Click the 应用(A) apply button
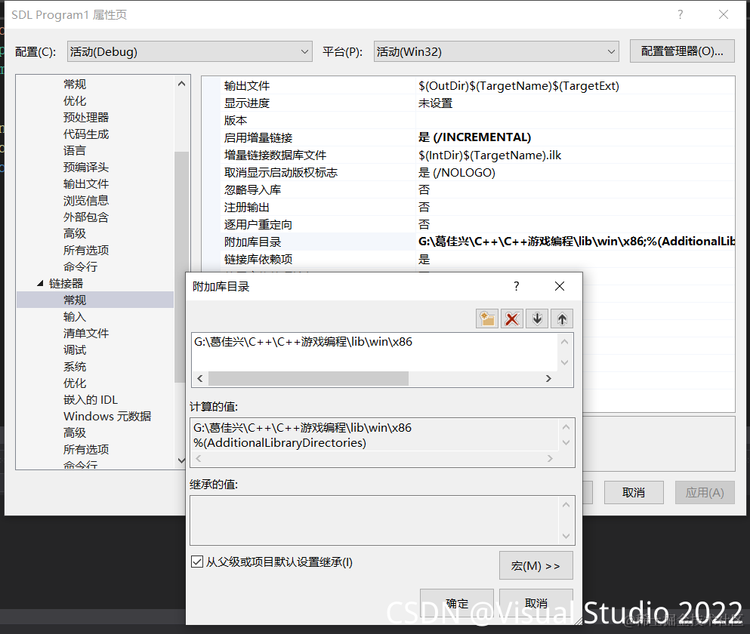Image resolution: width=750 pixels, height=634 pixels. point(704,492)
